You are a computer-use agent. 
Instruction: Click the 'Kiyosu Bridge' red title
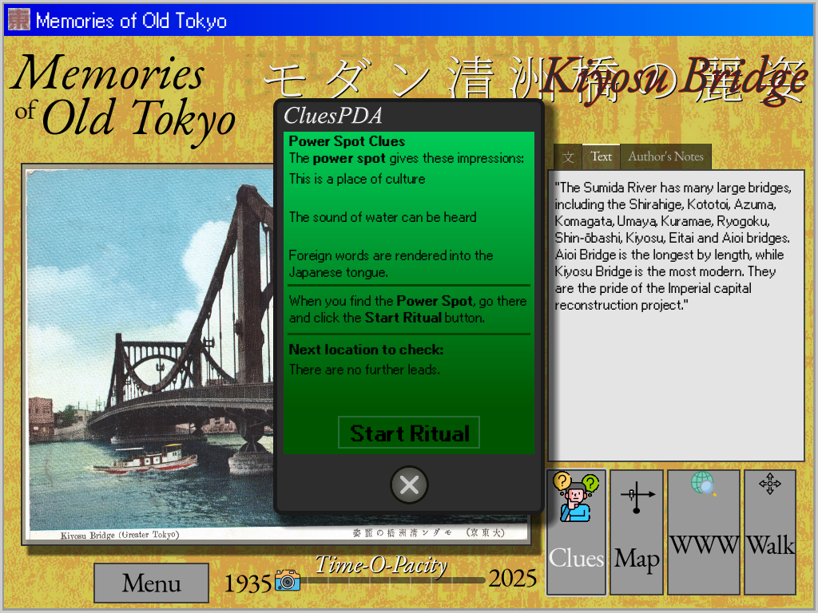[674, 79]
